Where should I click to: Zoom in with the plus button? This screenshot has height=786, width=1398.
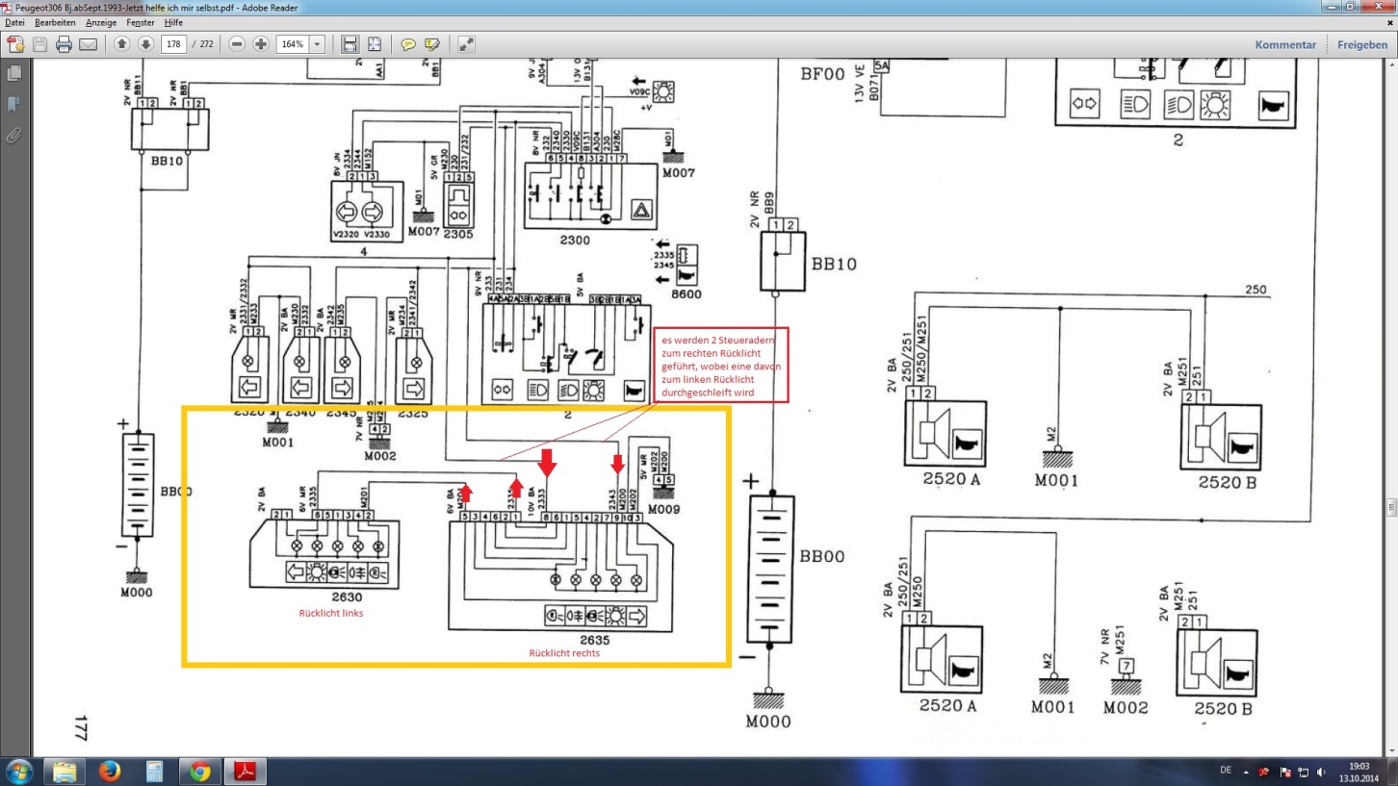[x=261, y=44]
